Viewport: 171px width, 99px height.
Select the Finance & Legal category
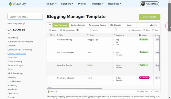(x=15, y=66)
